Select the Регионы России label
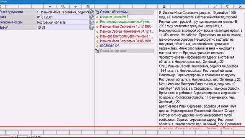Viewport: 245px width, 138px height. pyautogui.click(x=11, y=22)
